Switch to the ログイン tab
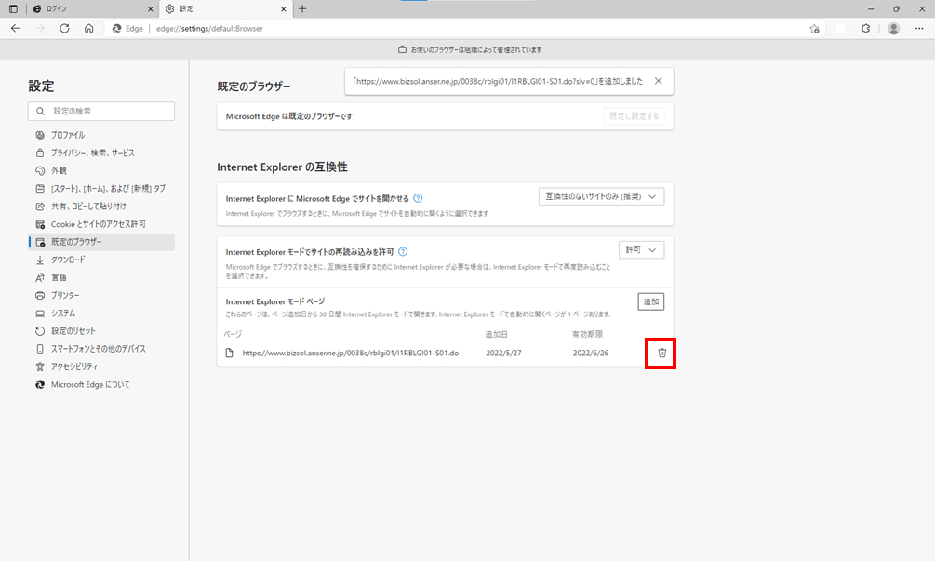 [92, 9]
